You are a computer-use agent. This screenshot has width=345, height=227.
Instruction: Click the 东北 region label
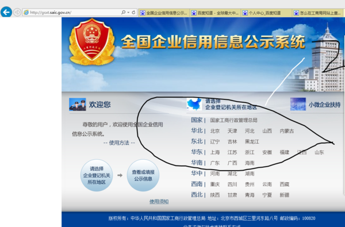[197, 141]
